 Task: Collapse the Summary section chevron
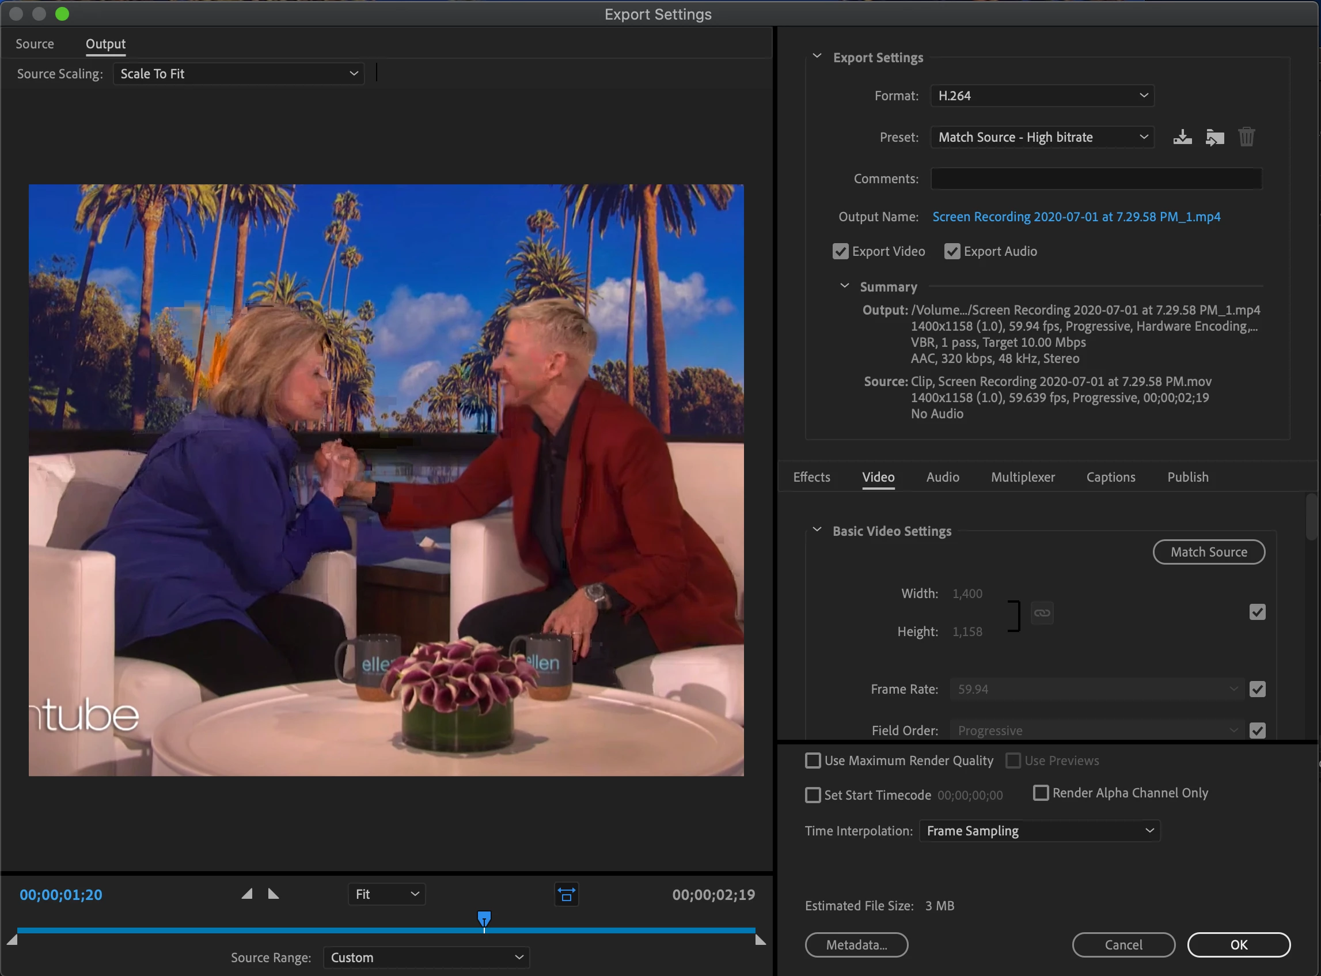(x=844, y=286)
